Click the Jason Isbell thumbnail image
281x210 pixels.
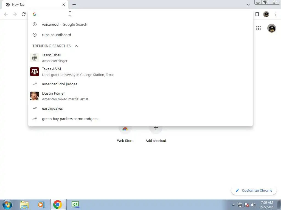[x=35, y=58]
